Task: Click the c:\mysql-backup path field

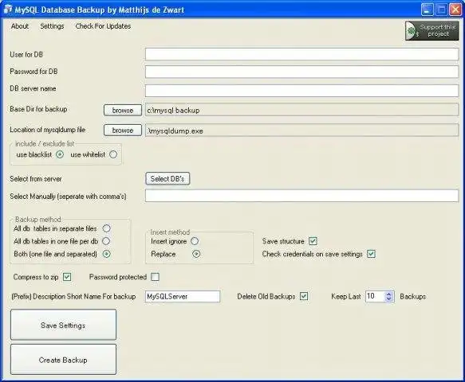Action: [x=302, y=110]
